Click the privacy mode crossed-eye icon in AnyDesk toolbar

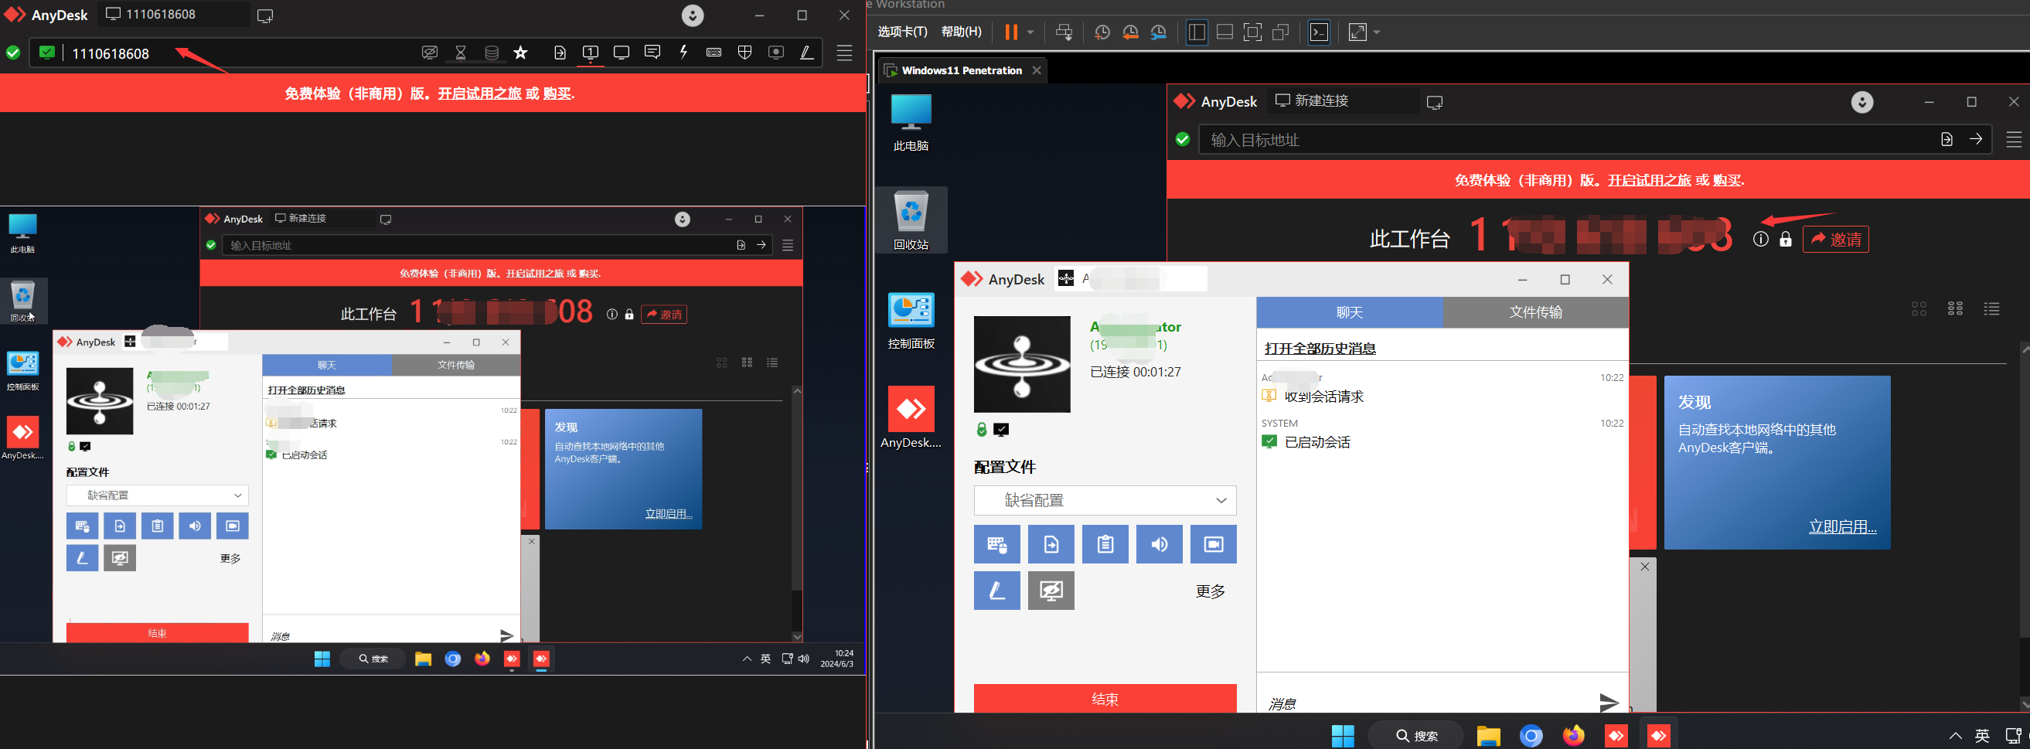click(x=430, y=53)
